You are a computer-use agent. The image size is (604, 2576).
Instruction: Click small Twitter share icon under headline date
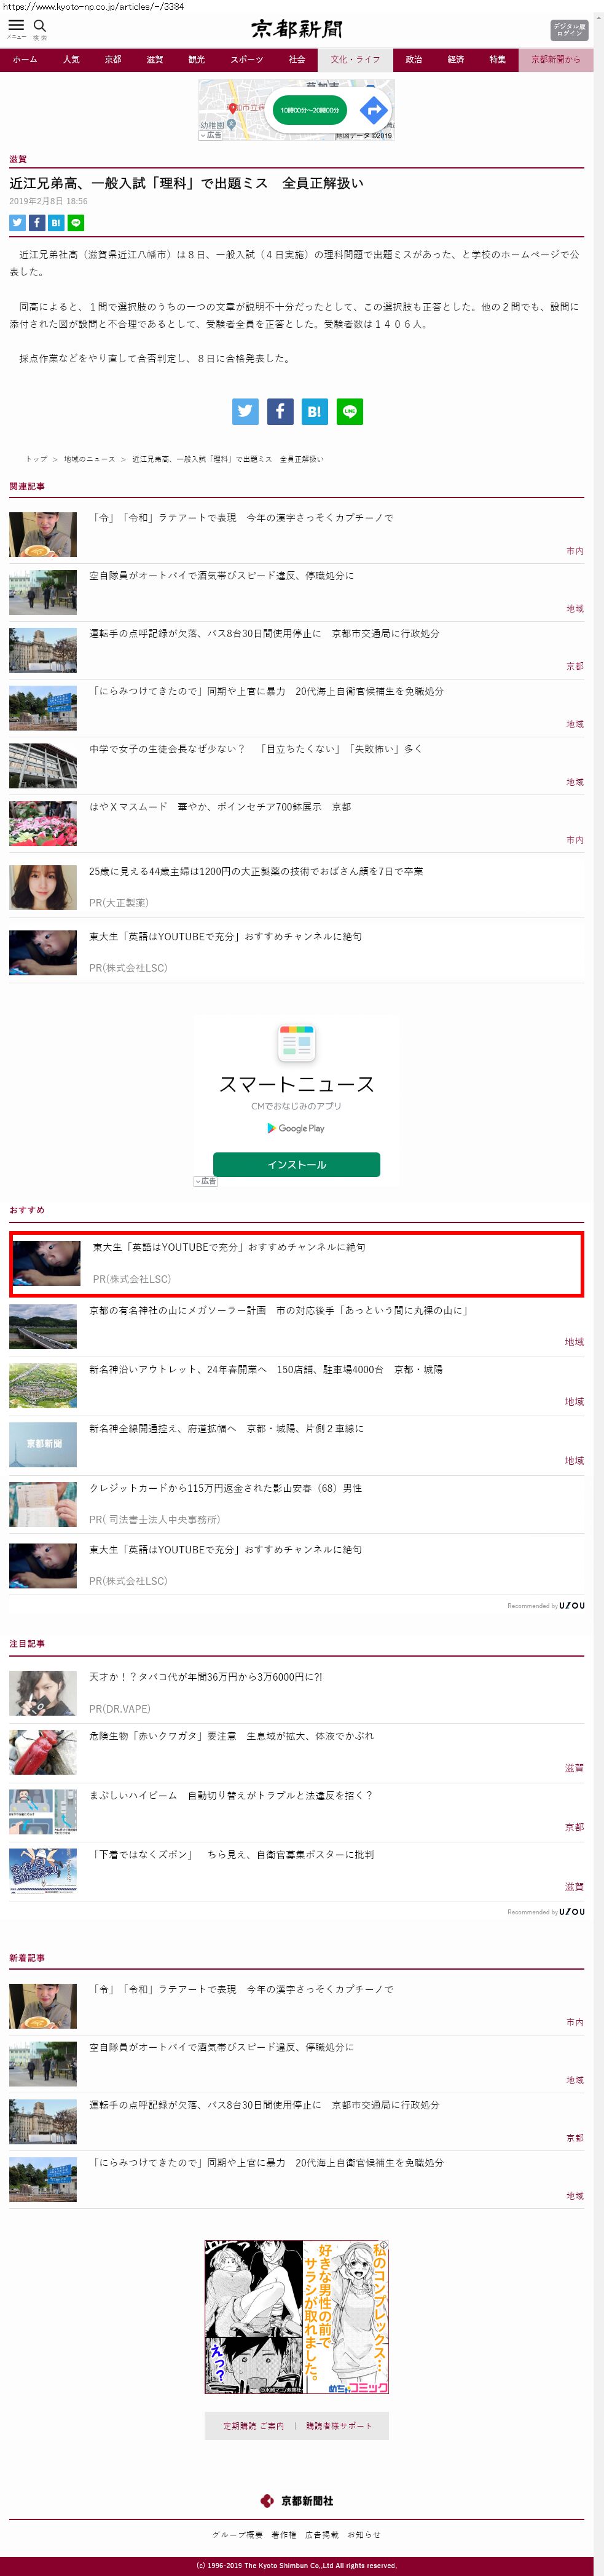17,223
